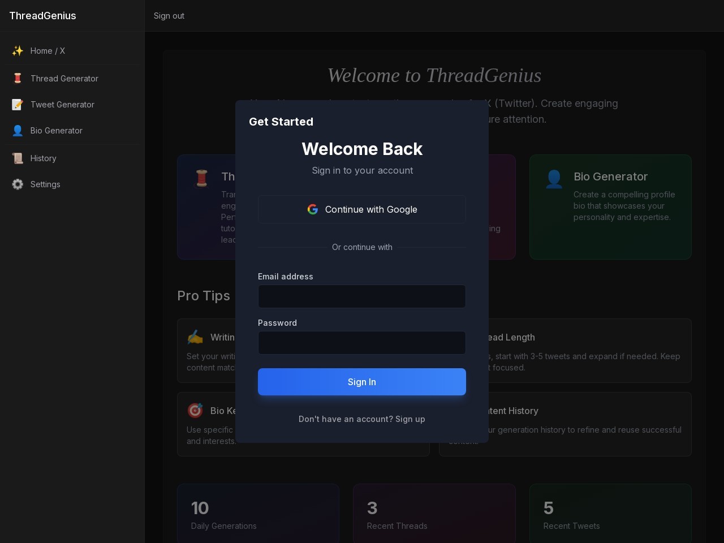Select Bio Generator in the sidebar
724x543 pixels.
tap(72, 131)
